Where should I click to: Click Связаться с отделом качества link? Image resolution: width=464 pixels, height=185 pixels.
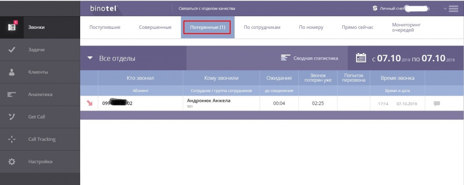point(207,9)
